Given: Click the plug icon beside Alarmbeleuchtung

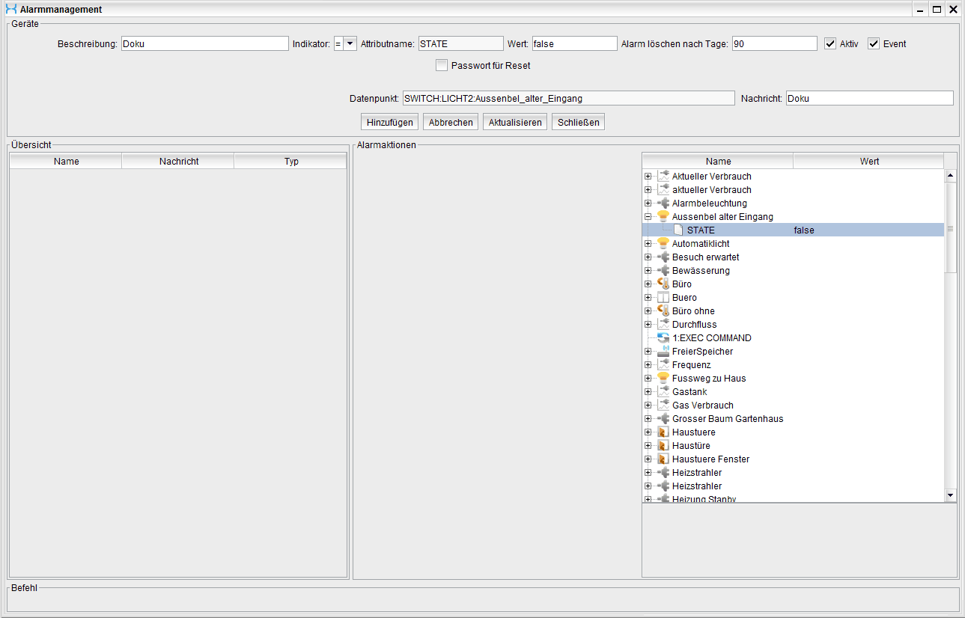Looking at the screenshot, I should click(663, 204).
